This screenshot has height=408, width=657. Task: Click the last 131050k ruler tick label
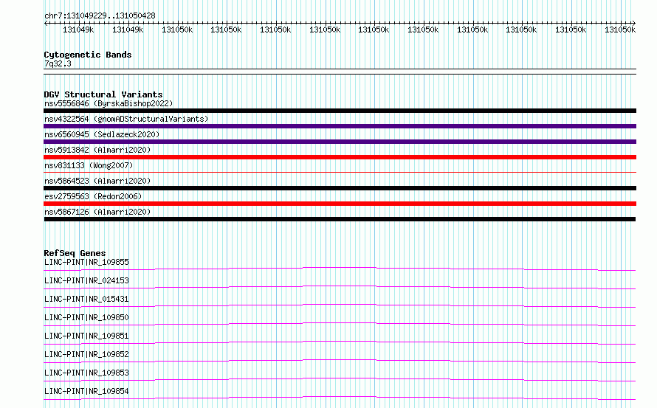620,30
